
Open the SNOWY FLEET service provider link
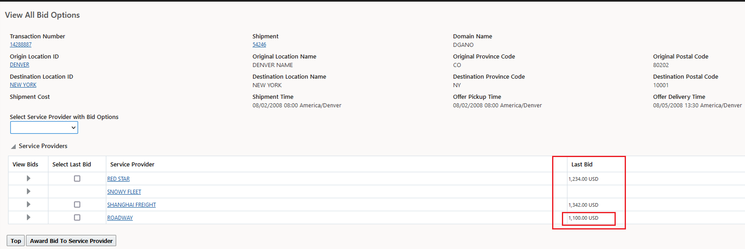pyautogui.click(x=124, y=192)
